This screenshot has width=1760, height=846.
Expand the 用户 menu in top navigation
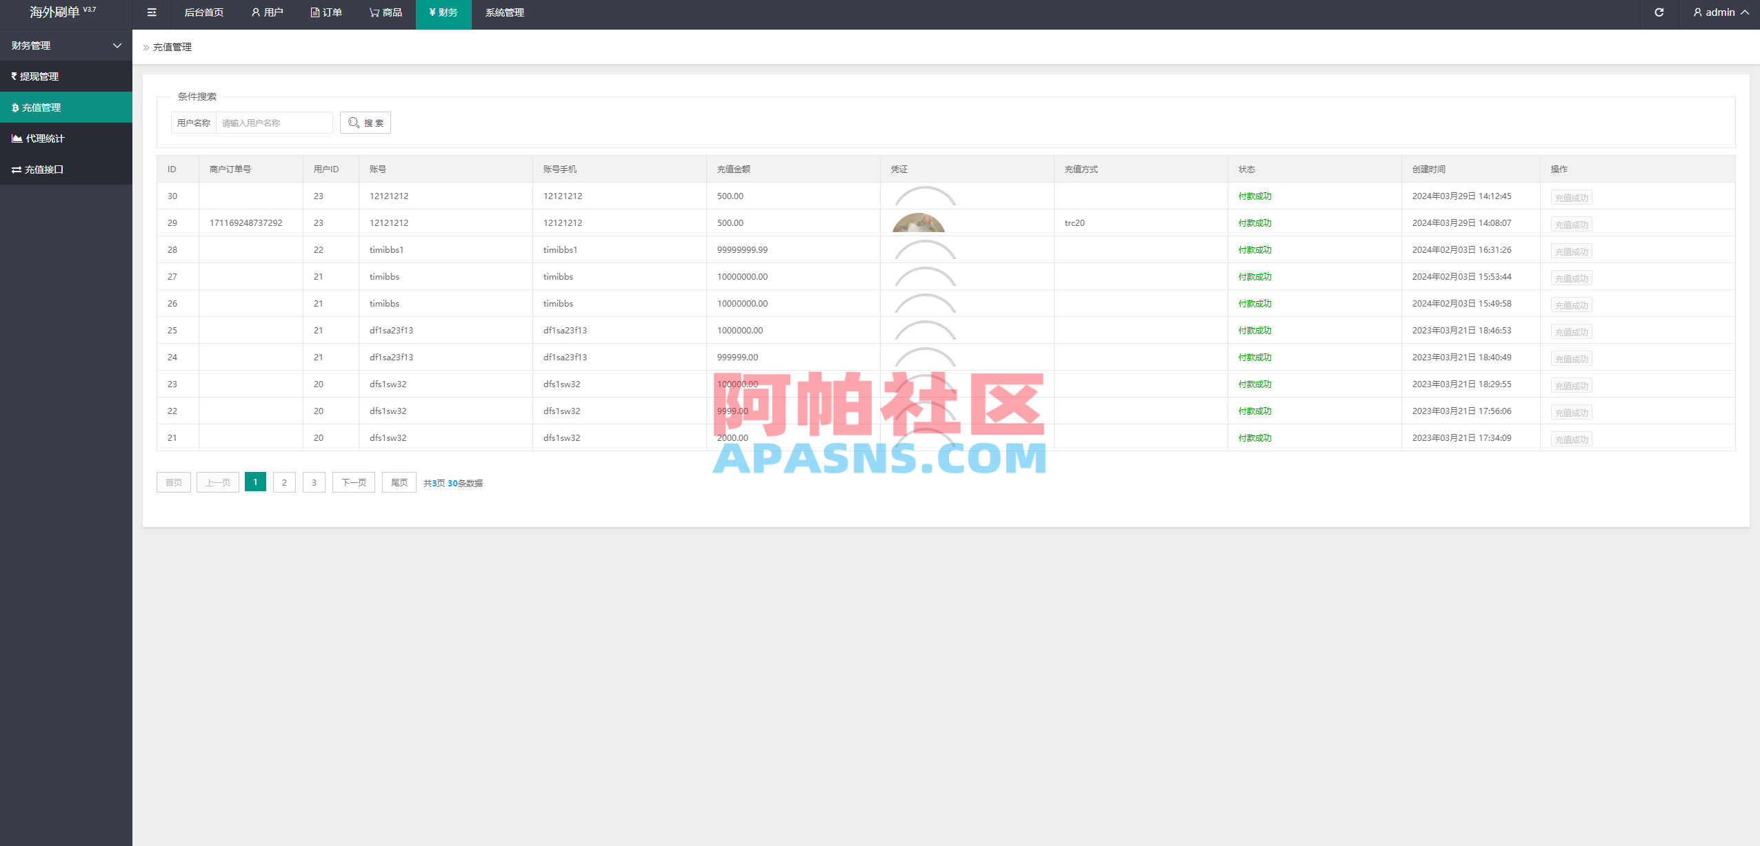[x=268, y=12]
